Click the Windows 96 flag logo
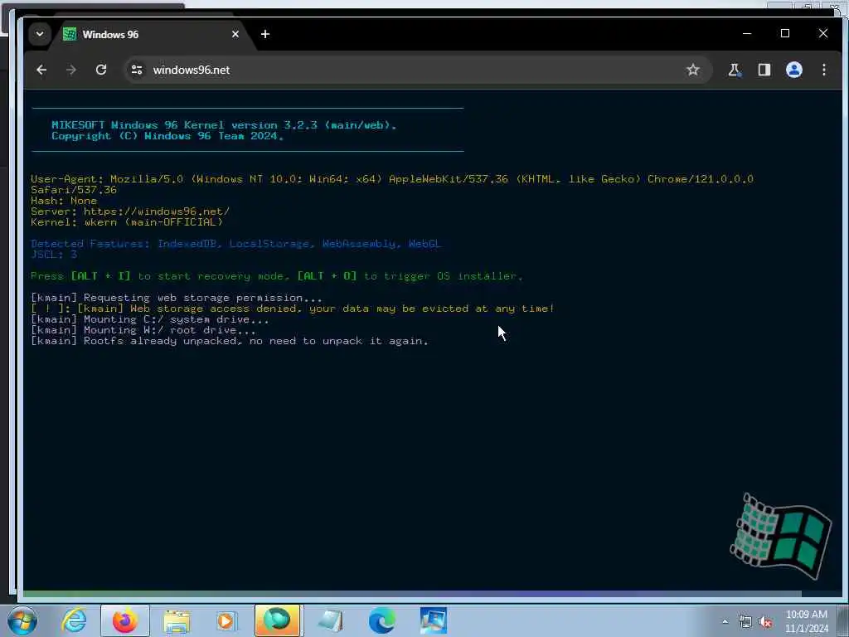 click(x=781, y=536)
